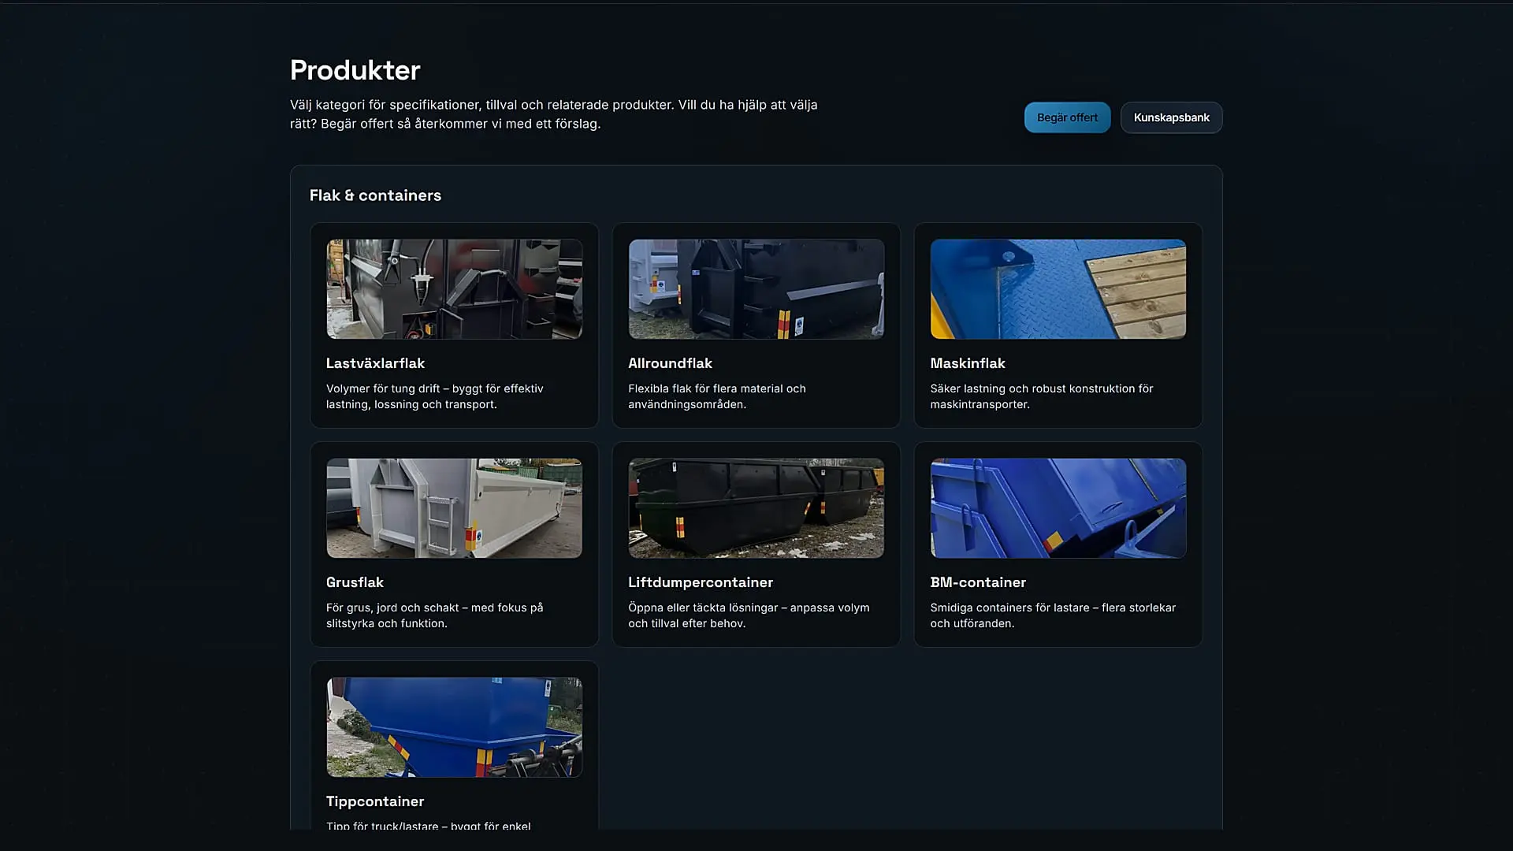Viewport: 1513px width, 851px height.
Task: Click the Flak & containers section title
Action: 375,195
